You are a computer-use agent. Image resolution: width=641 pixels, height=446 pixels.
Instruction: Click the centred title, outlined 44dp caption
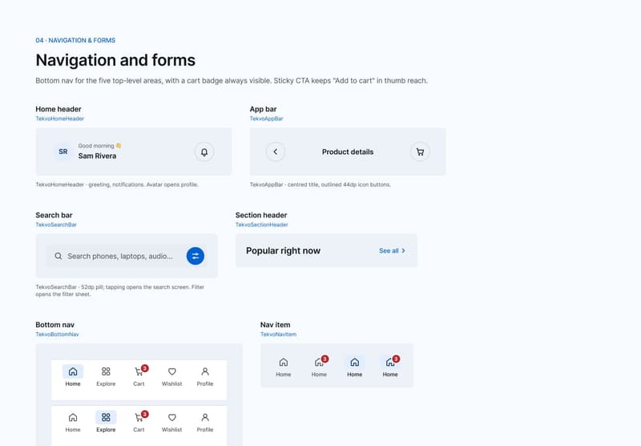320,184
